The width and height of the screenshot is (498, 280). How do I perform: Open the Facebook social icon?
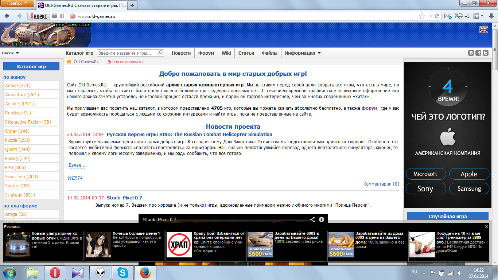478,53
